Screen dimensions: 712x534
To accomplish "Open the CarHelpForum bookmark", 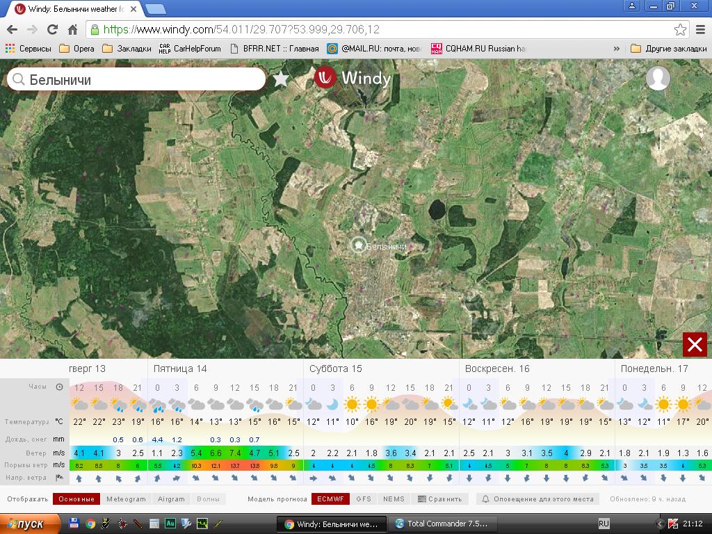I will (x=190, y=49).
